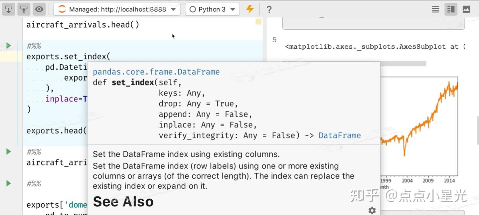Click the run-all lightning bolt icon
Screen dimensions: 479x215
point(250,9)
